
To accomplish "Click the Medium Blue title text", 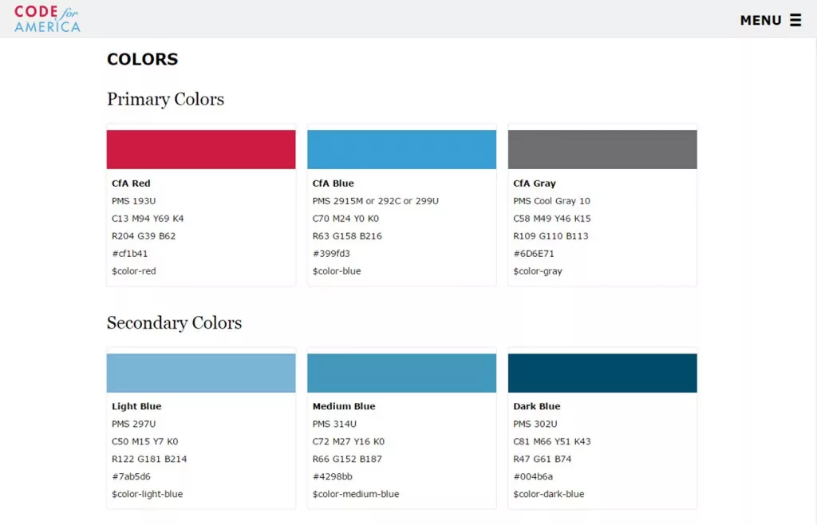I will click(x=344, y=406).
